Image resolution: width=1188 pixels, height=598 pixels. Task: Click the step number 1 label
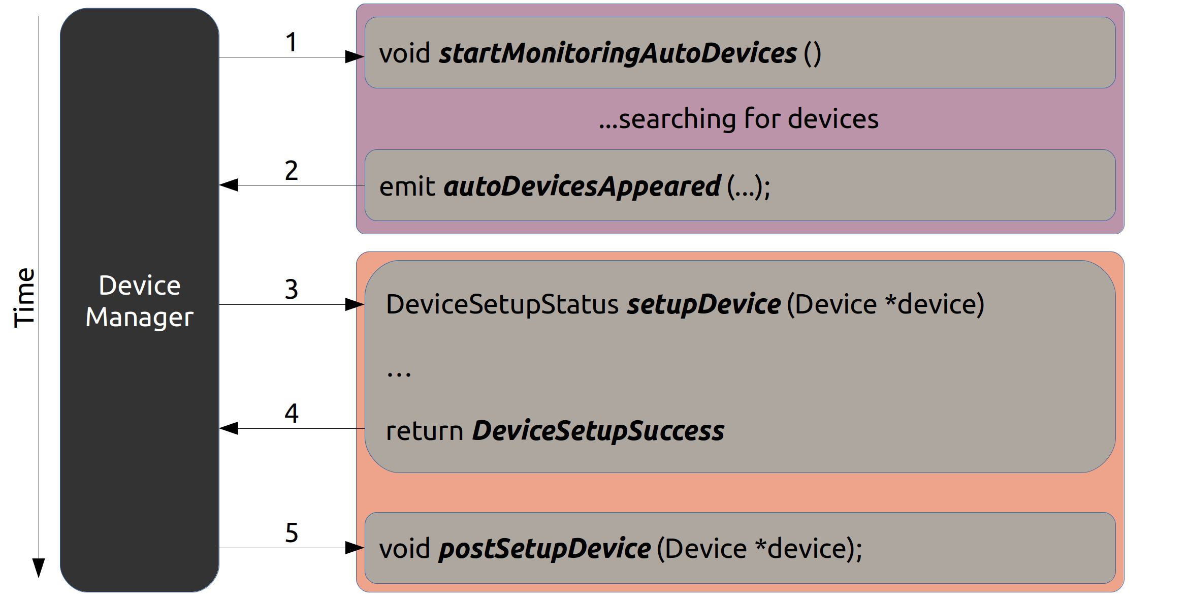click(x=291, y=42)
